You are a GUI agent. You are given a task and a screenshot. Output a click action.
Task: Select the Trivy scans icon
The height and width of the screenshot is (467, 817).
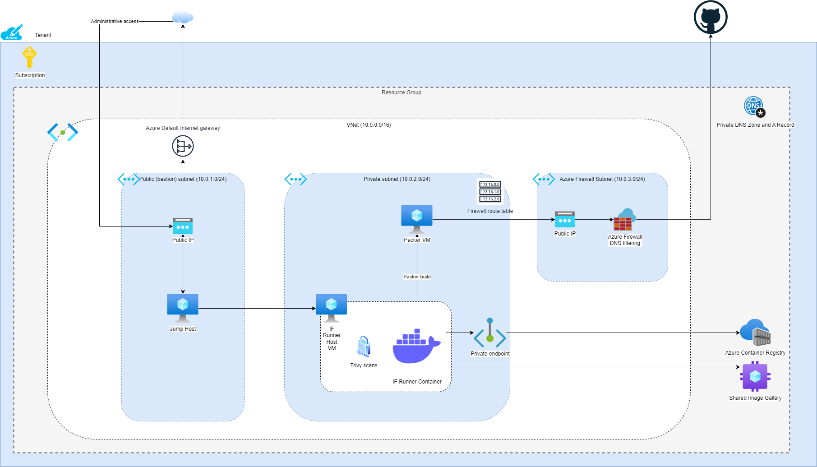(364, 347)
